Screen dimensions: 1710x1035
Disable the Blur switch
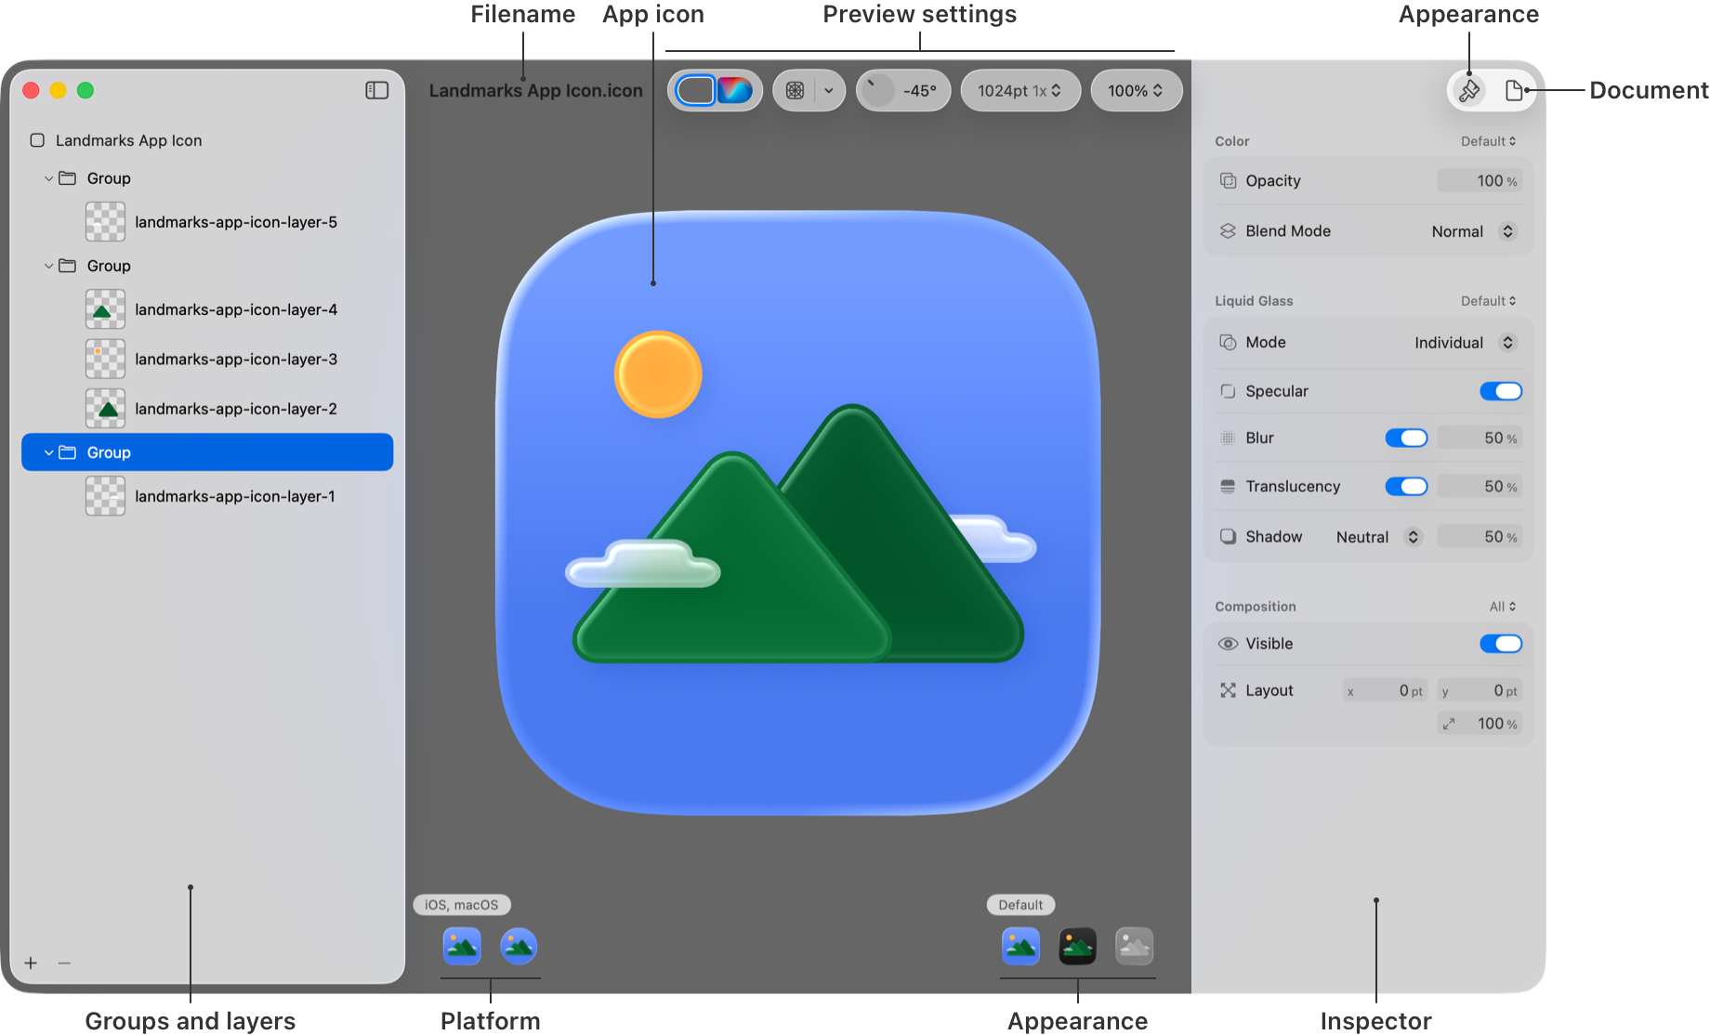(1406, 438)
